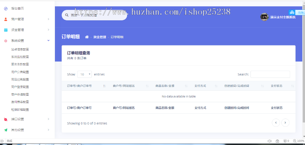Click 资金管理 breadcrumb link
The width and height of the screenshot is (305, 145).
coord(100,37)
